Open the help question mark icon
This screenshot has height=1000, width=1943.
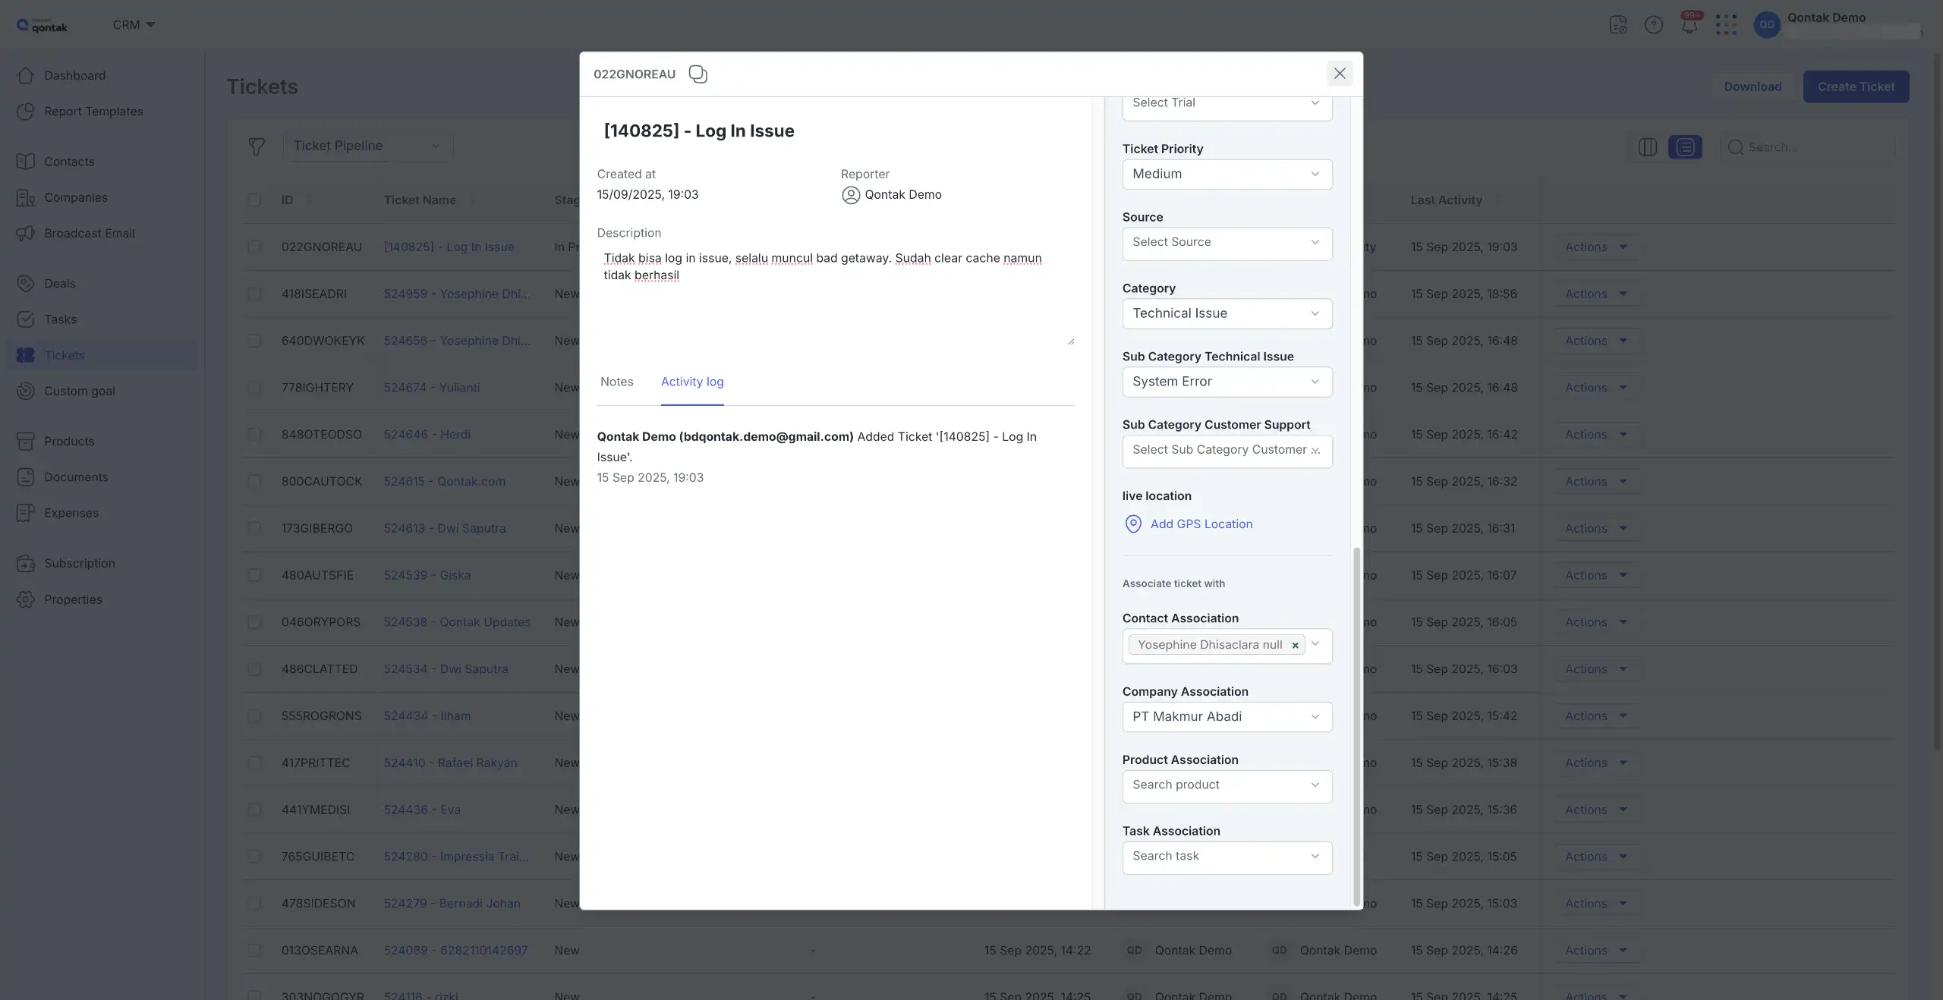click(x=1654, y=24)
